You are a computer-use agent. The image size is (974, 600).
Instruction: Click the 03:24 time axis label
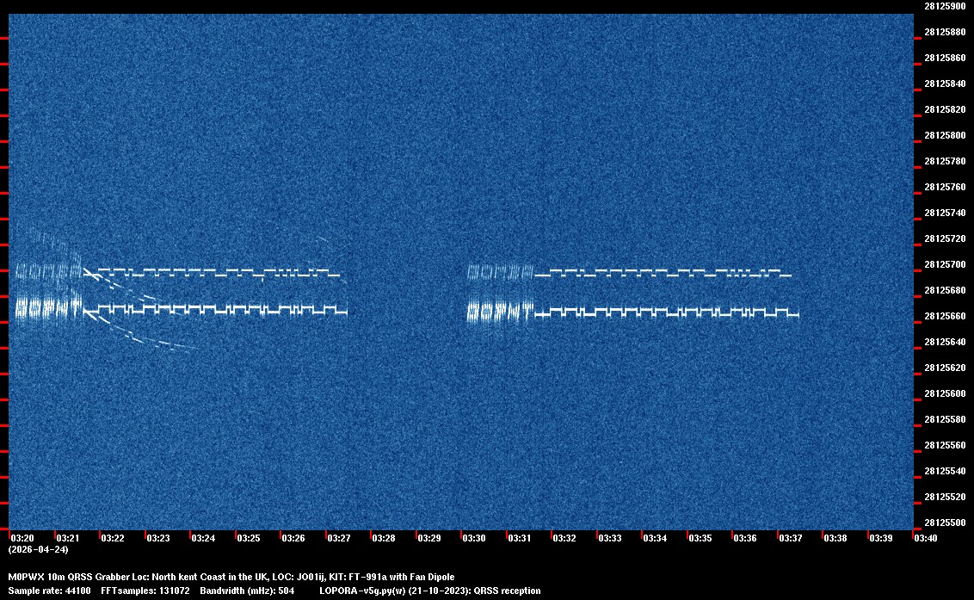point(203,538)
